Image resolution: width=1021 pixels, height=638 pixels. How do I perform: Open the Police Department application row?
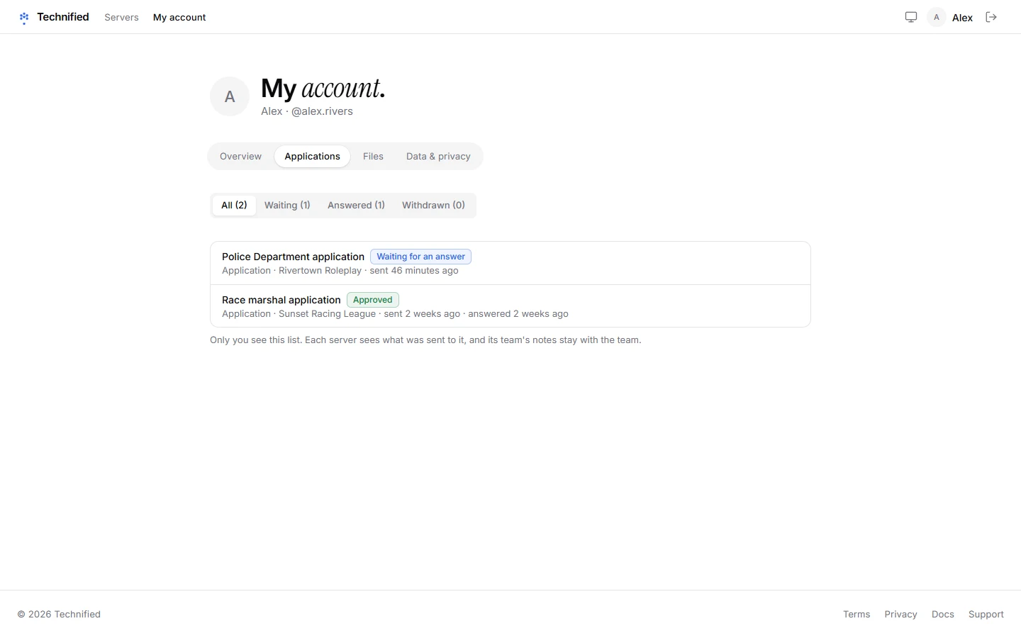point(510,263)
